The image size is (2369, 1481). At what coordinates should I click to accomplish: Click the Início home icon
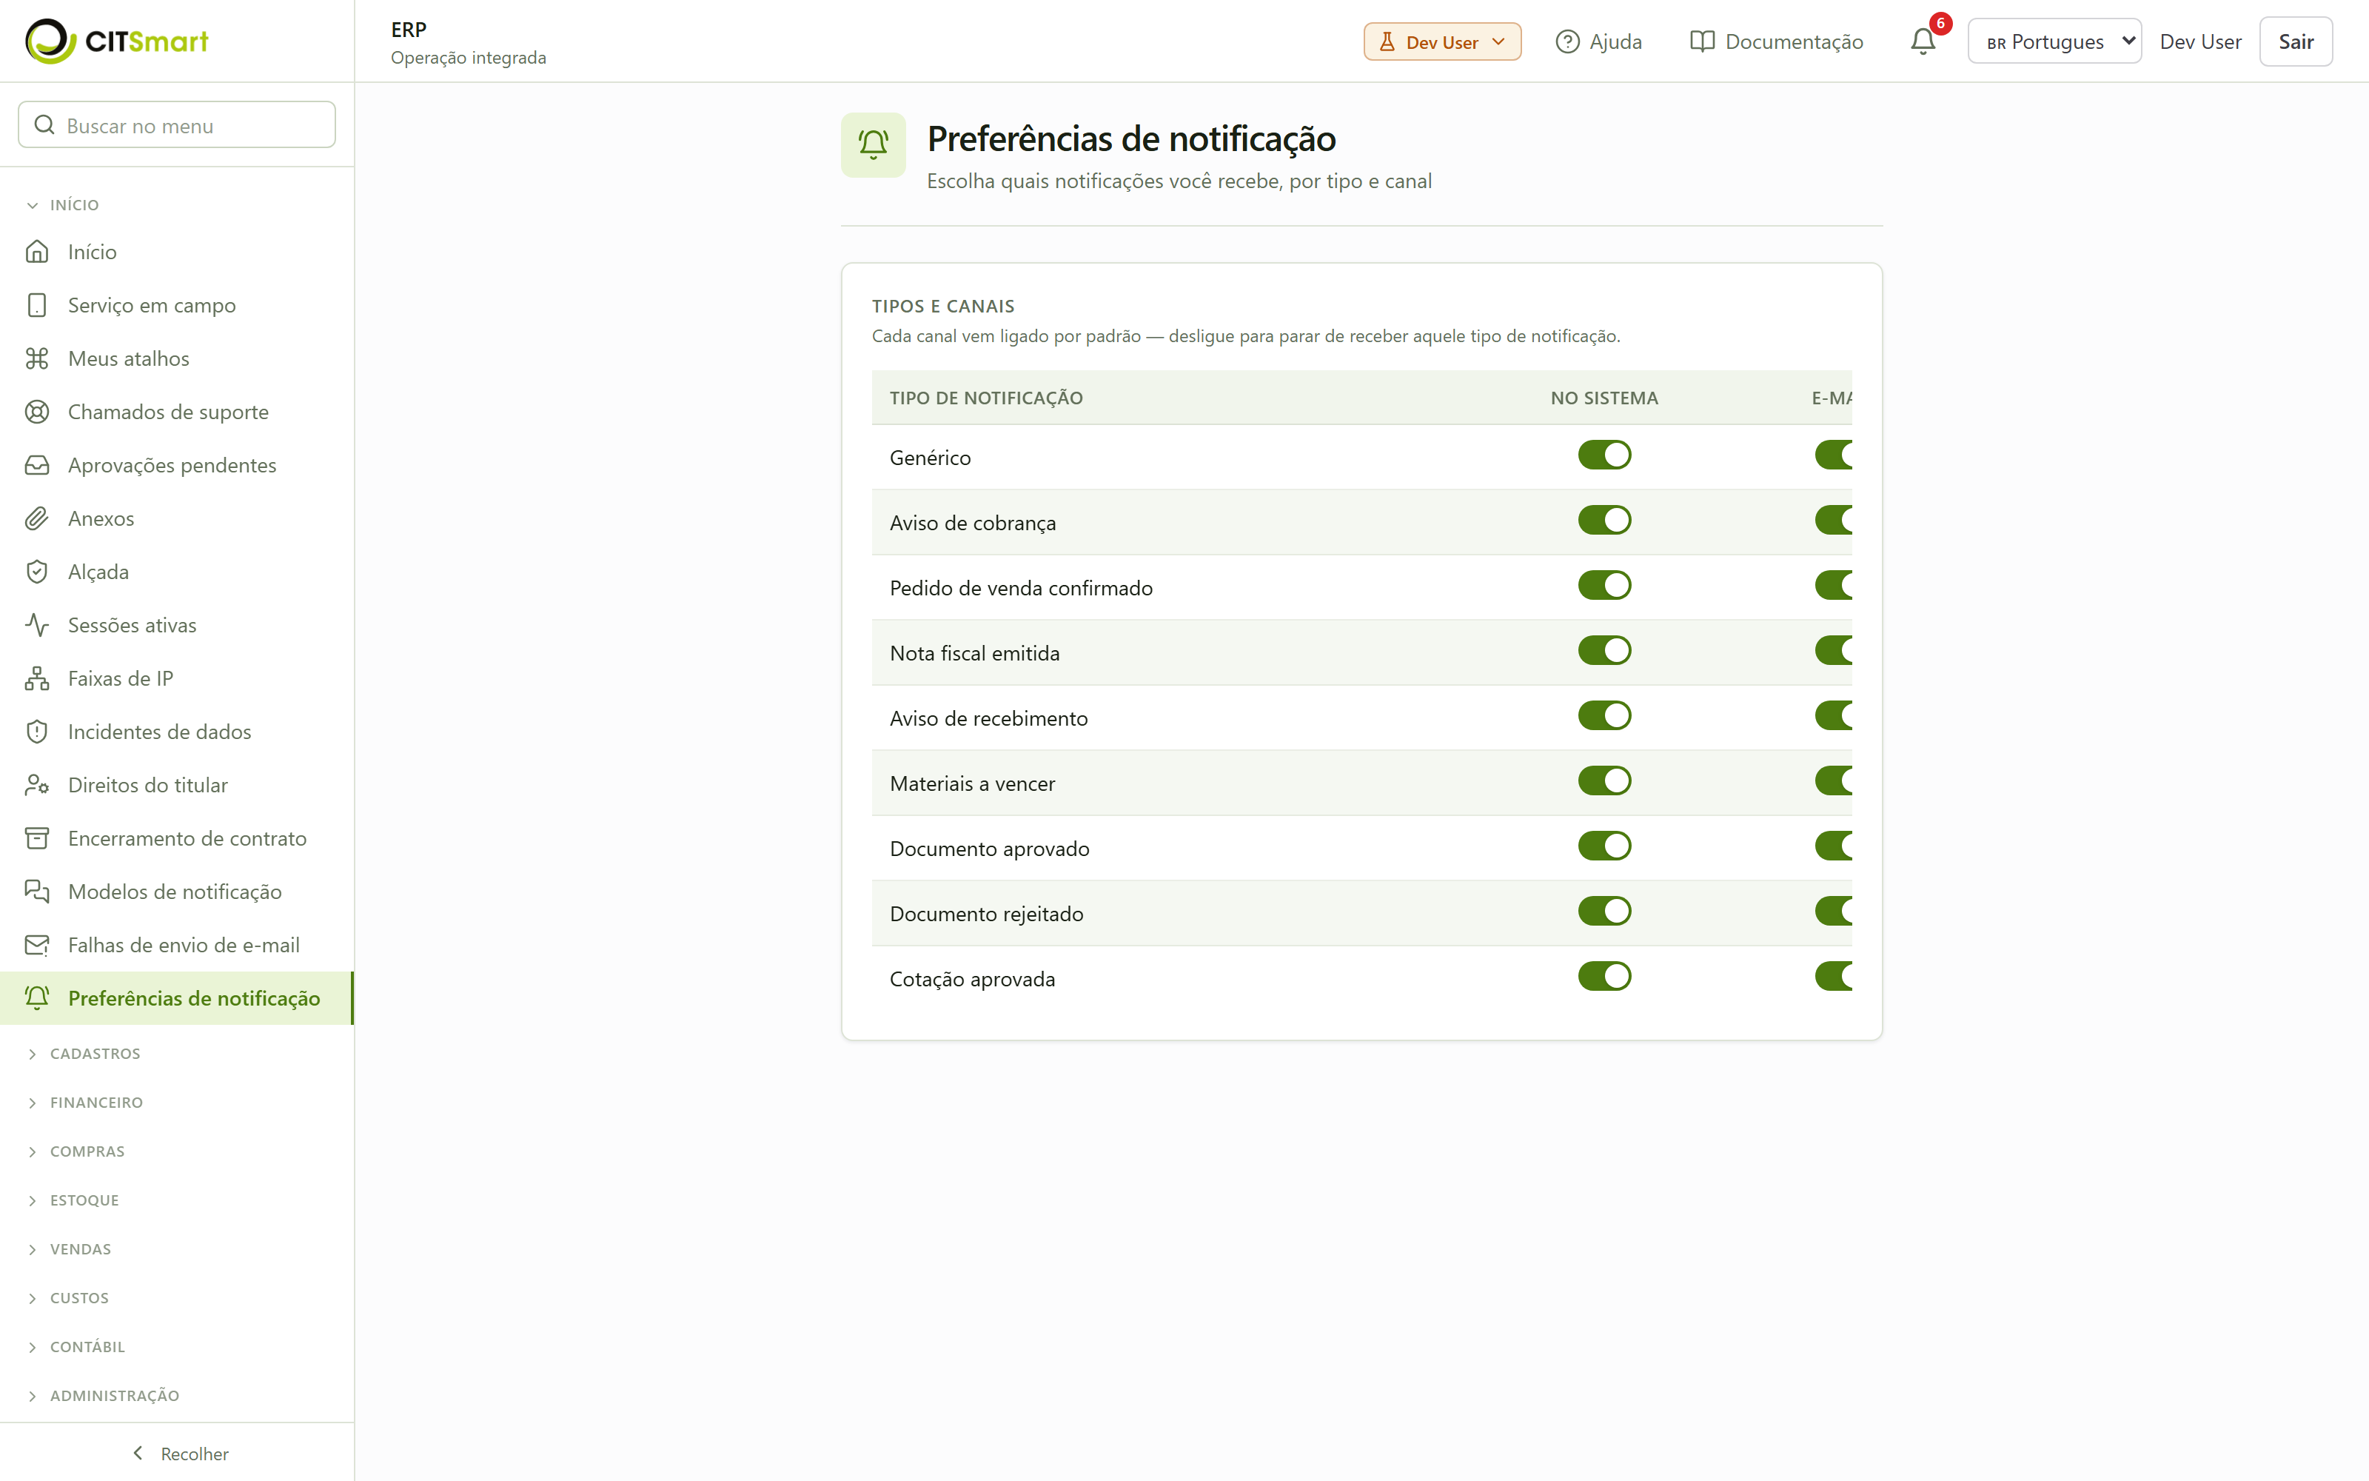37,252
